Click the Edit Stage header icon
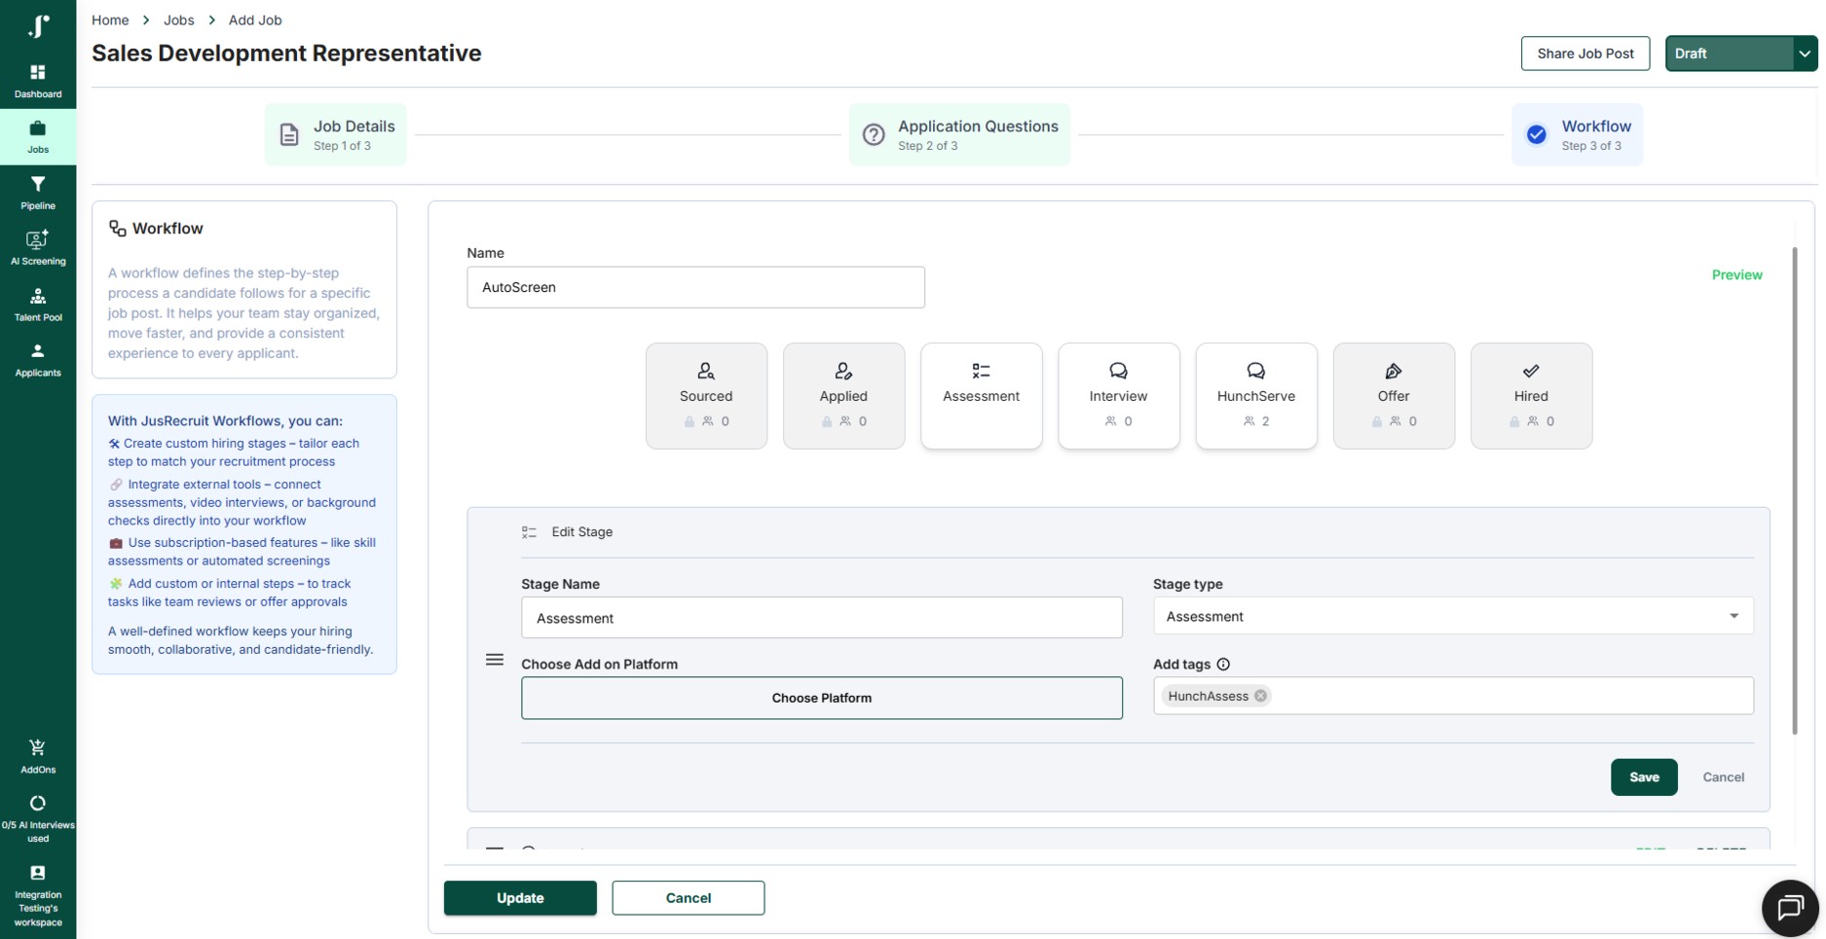 pos(529,532)
